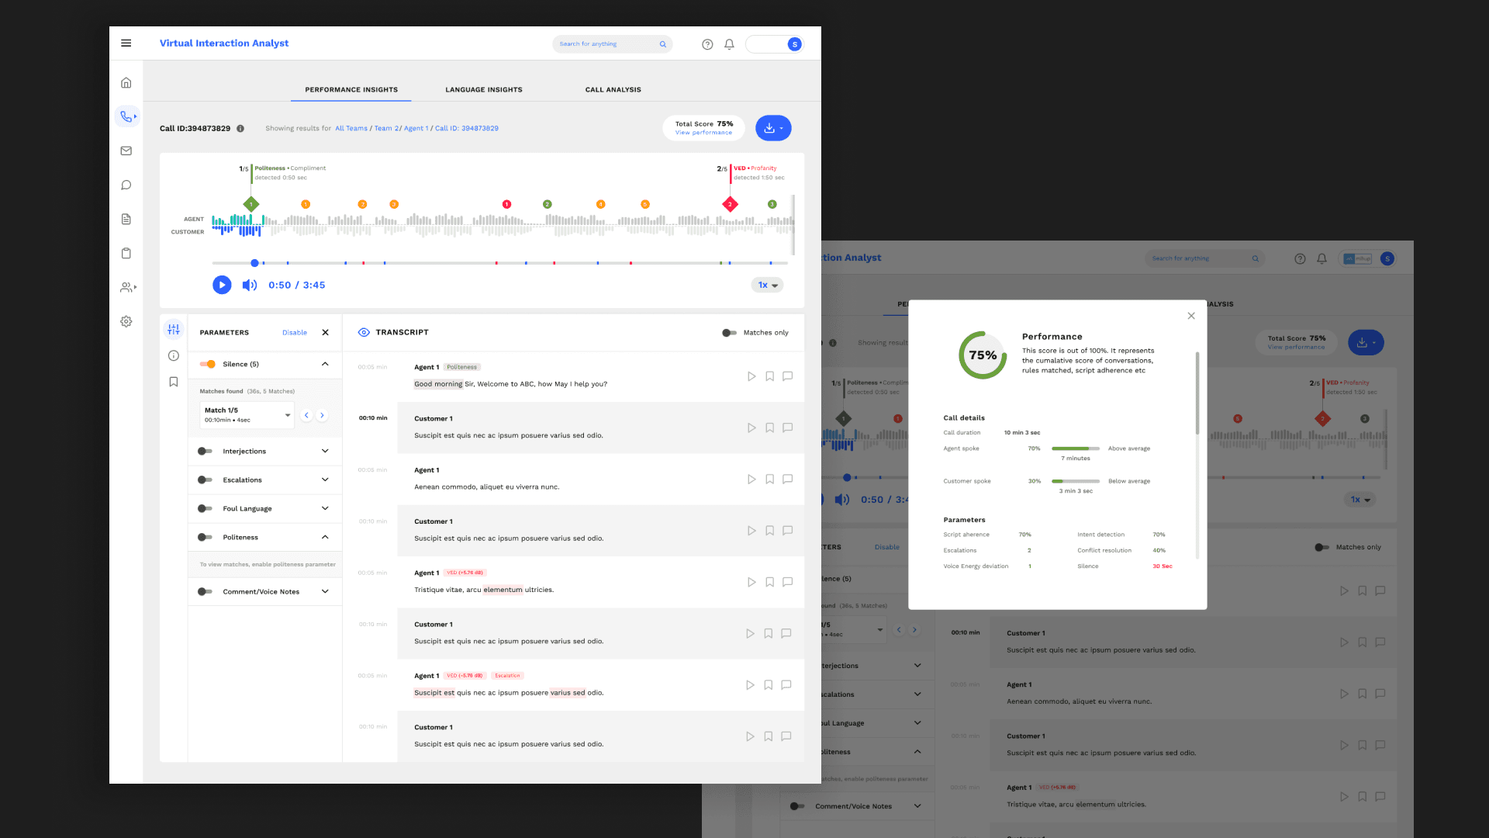Open the Calls phone icon in sidebar

[126, 116]
